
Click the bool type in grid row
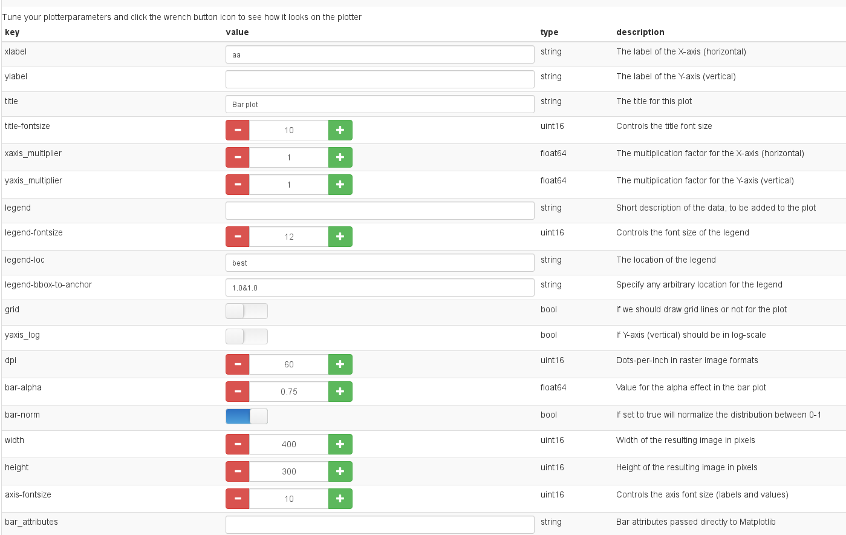tap(548, 309)
